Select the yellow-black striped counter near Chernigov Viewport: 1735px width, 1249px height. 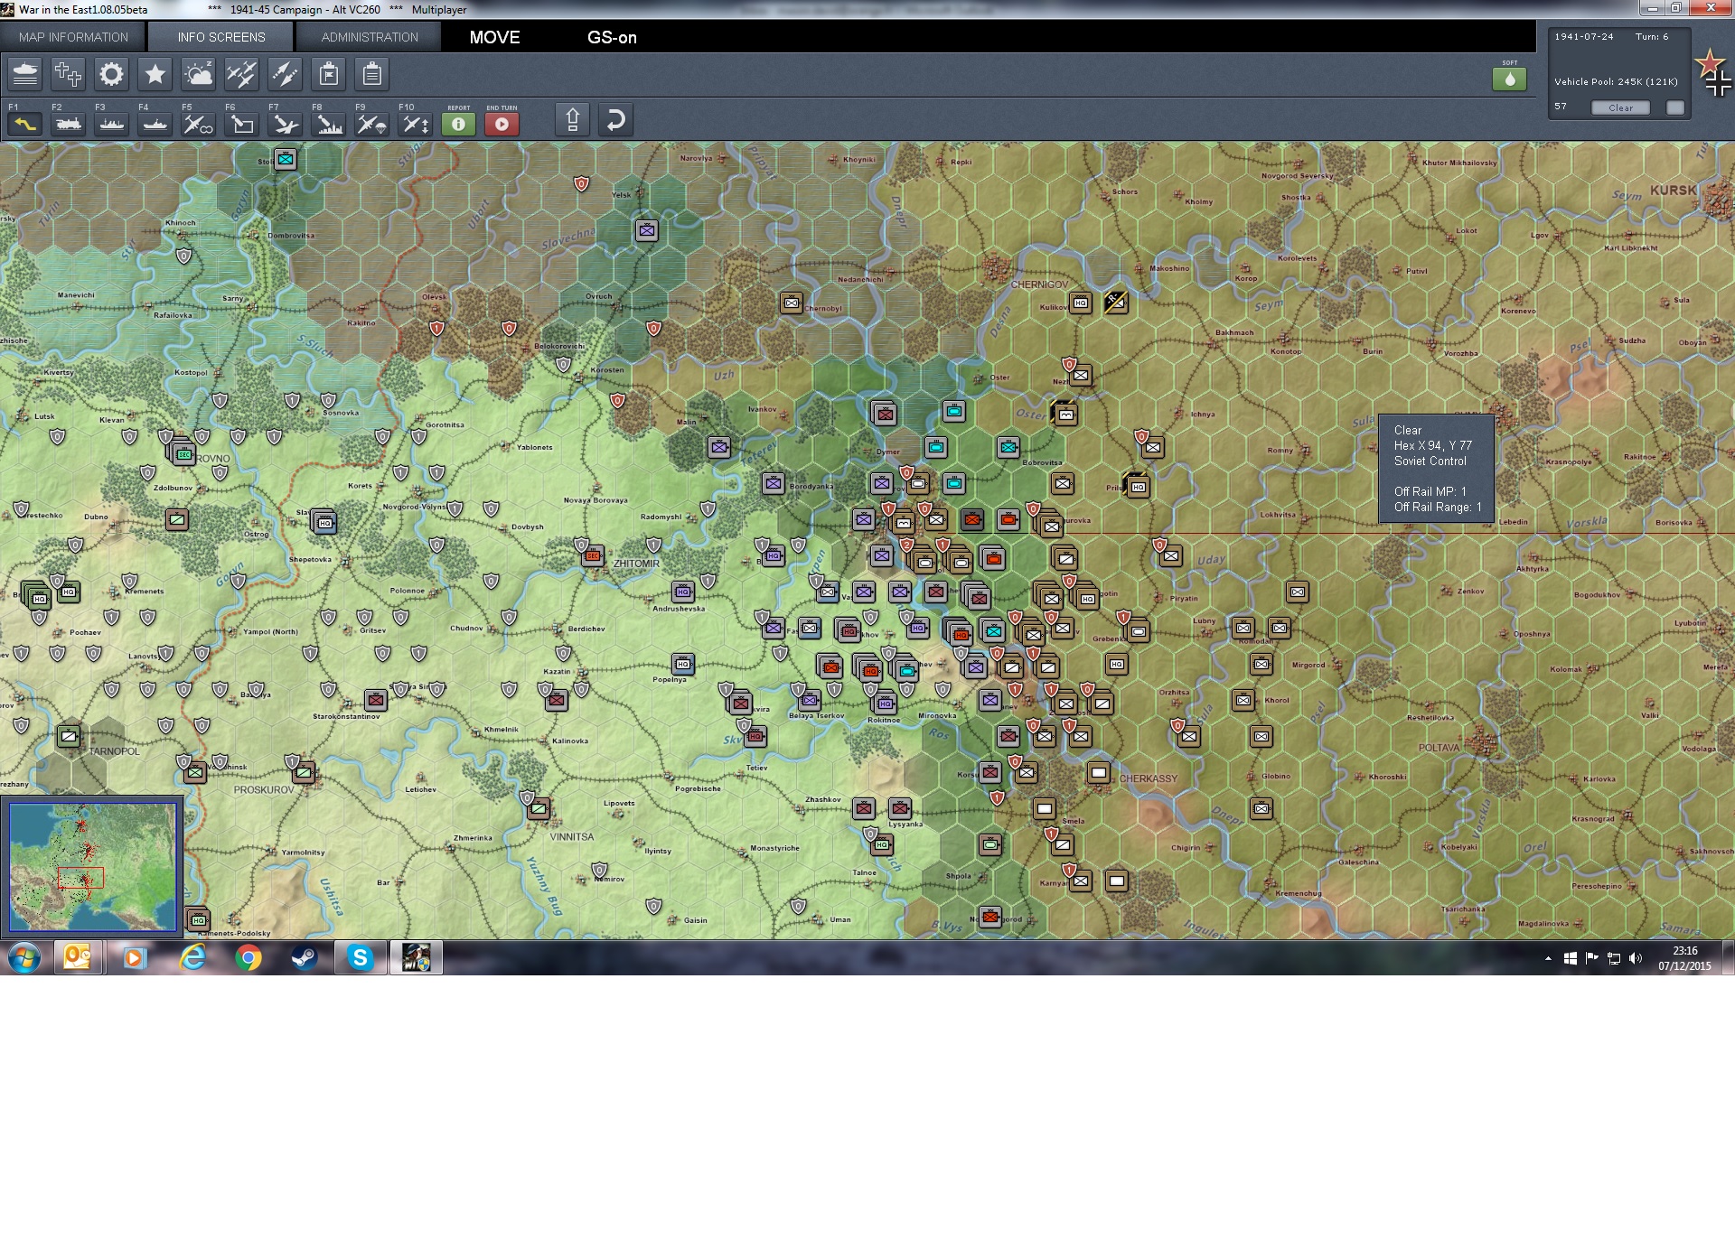(x=1116, y=303)
